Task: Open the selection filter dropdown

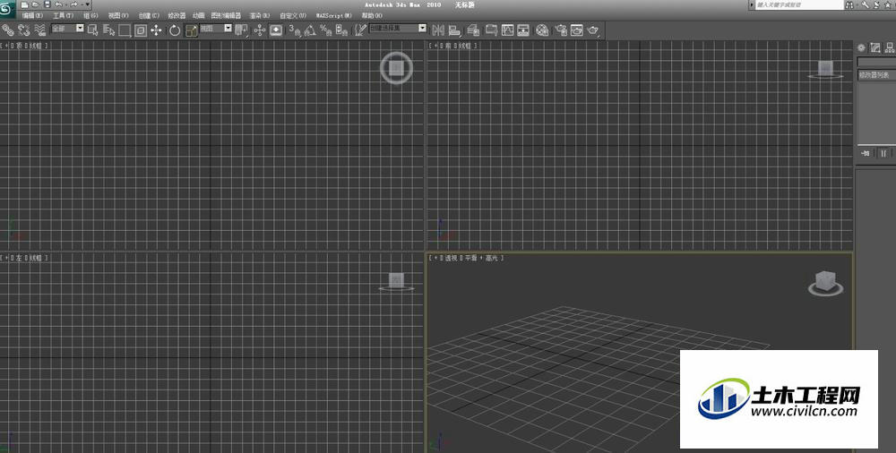Action: click(x=67, y=28)
